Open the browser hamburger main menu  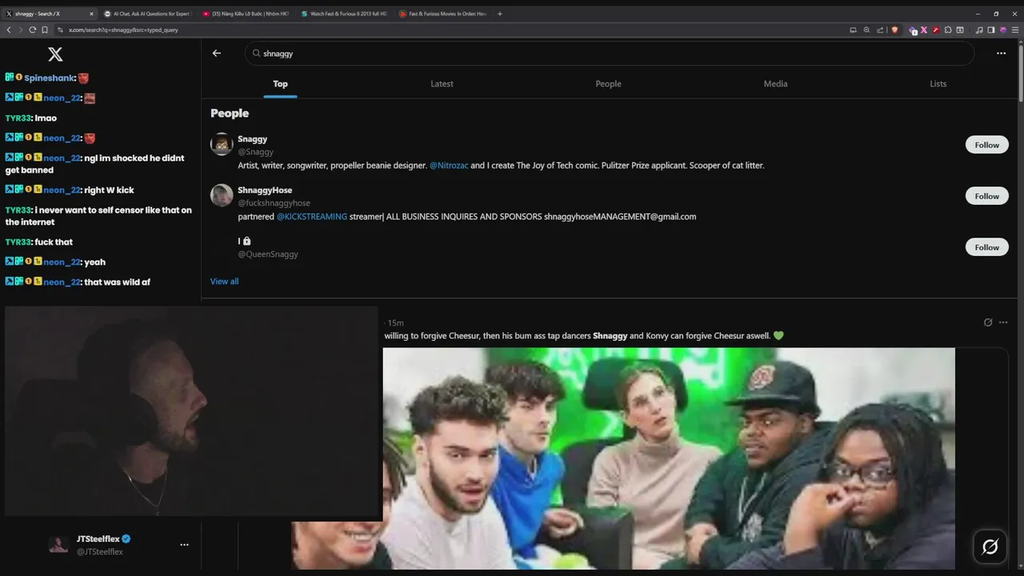(x=1015, y=30)
